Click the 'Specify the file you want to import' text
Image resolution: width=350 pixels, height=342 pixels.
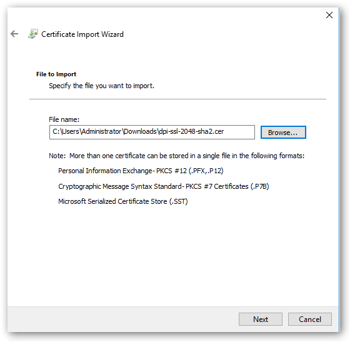click(101, 86)
